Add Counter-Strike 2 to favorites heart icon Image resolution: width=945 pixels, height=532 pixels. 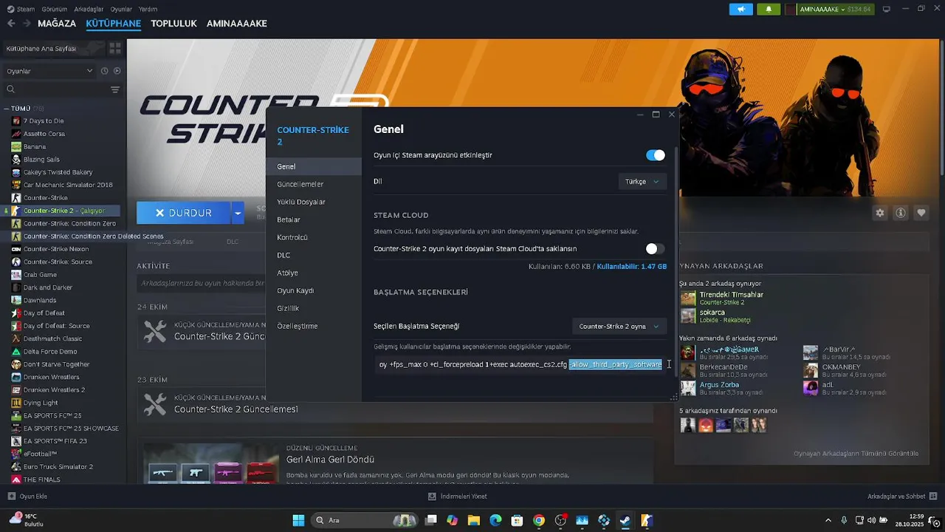click(x=921, y=213)
